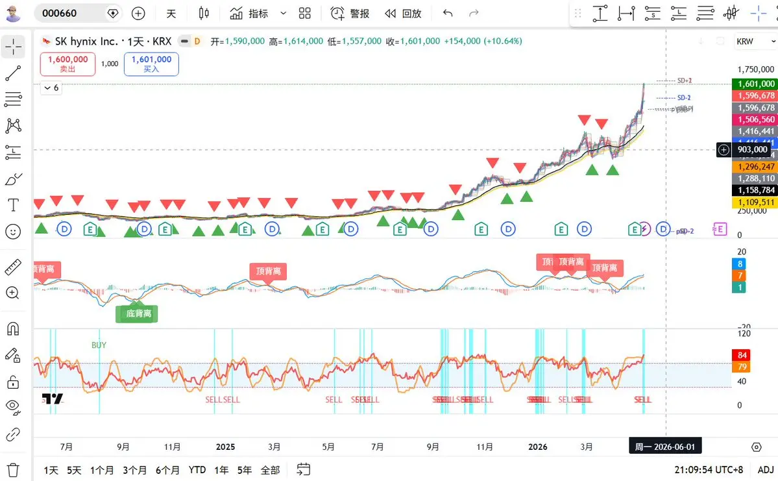This screenshot has width=778, height=481.
Task: Click the SK hynix Inc. chart title
Action: (114, 41)
